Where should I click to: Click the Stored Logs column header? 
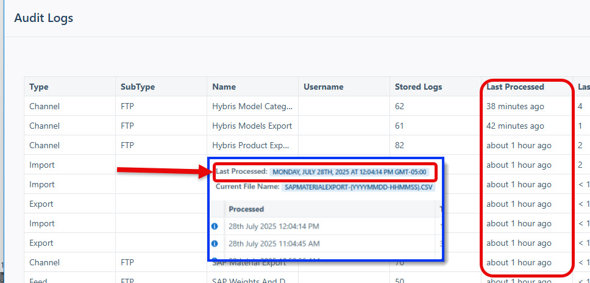click(x=419, y=87)
